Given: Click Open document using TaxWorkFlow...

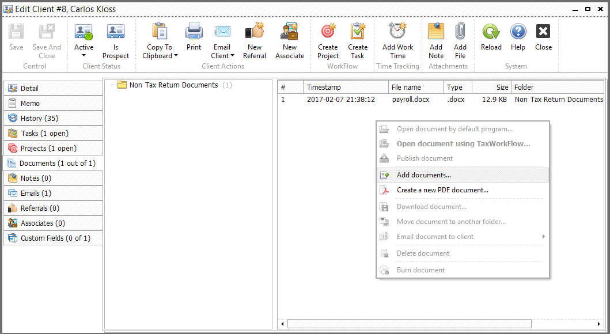Looking at the screenshot, I should 463,144.
